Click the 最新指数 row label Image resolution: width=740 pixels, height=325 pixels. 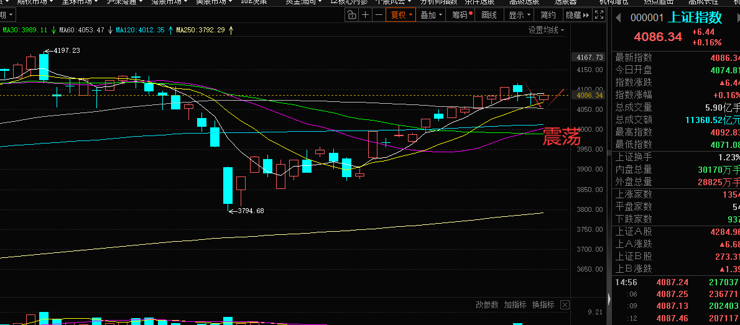[634, 58]
